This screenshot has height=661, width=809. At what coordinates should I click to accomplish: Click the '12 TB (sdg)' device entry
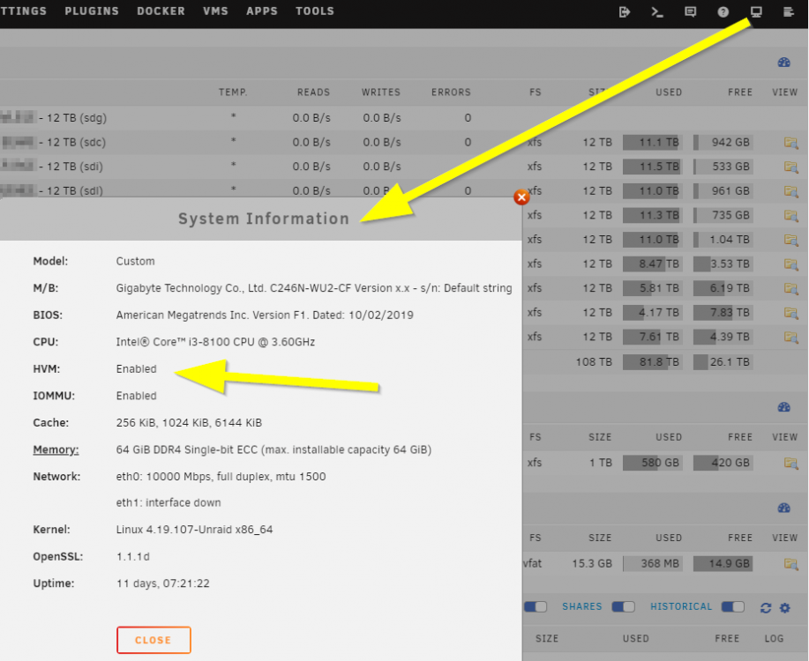click(77, 118)
